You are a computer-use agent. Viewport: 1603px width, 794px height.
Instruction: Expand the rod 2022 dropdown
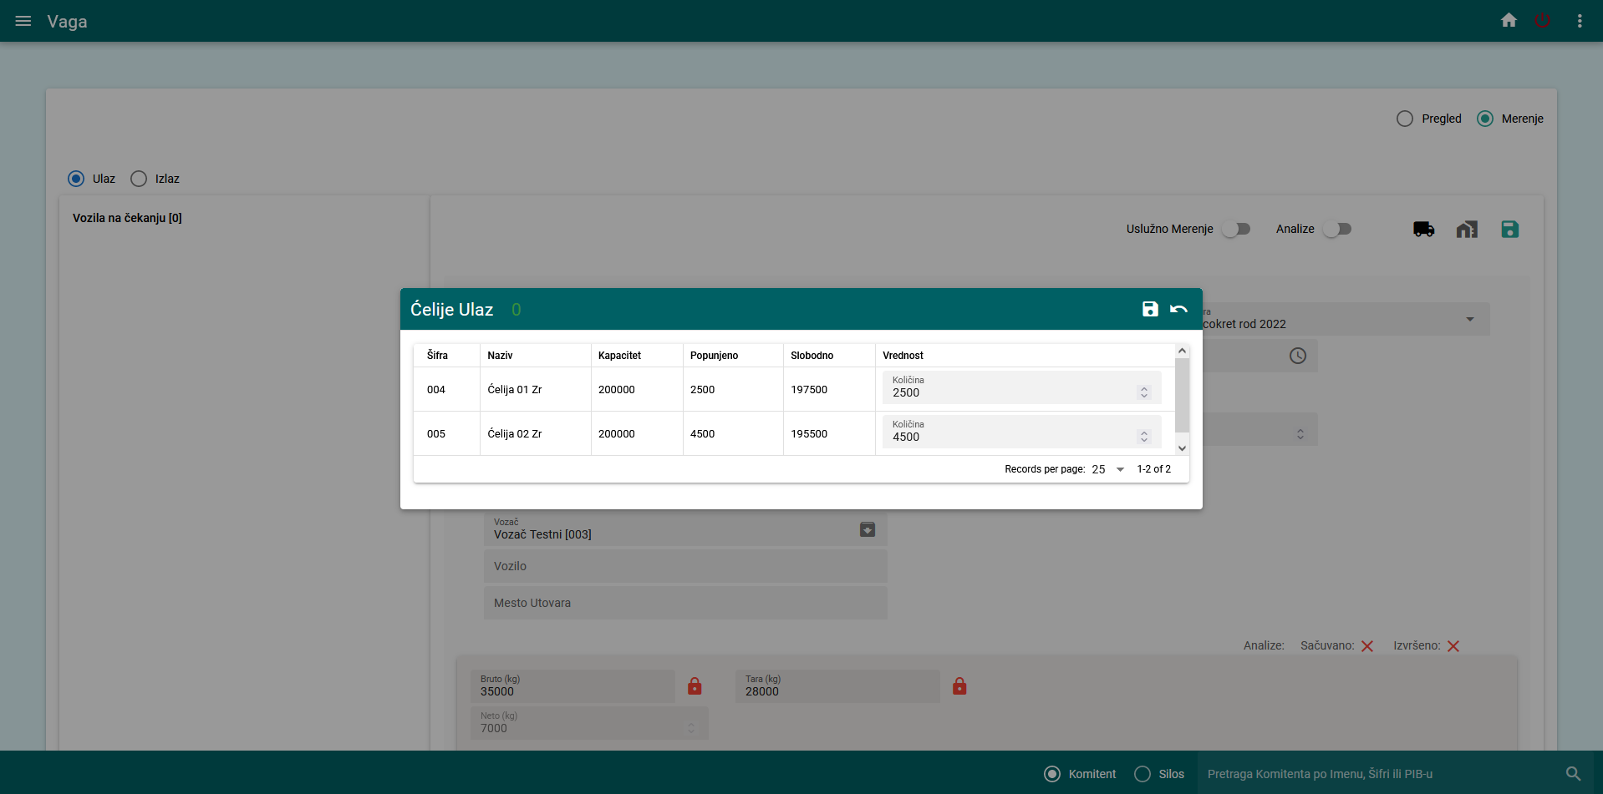(1469, 320)
